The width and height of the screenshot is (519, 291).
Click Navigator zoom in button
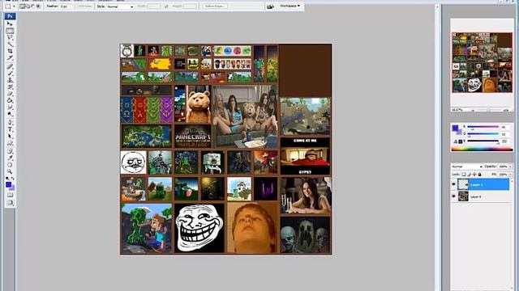coord(506,110)
